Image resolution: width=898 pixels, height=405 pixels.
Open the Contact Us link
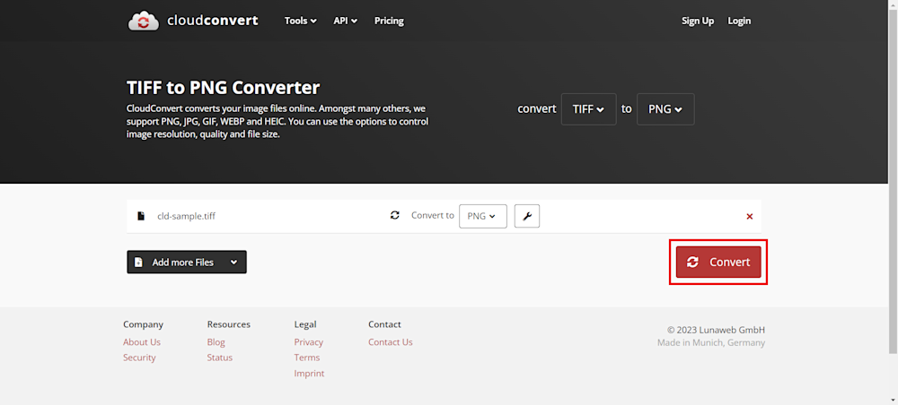[390, 342]
